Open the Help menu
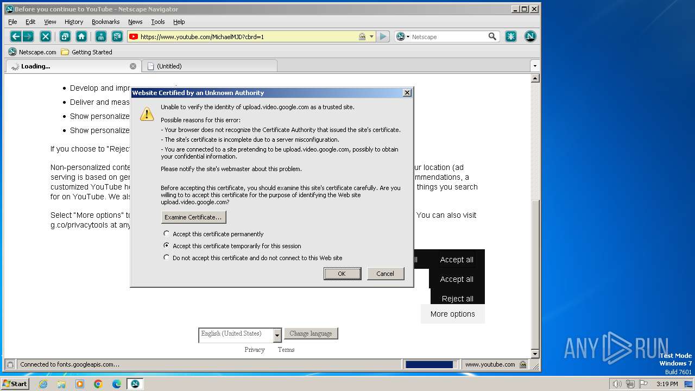The width and height of the screenshot is (695, 391). coord(179,22)
